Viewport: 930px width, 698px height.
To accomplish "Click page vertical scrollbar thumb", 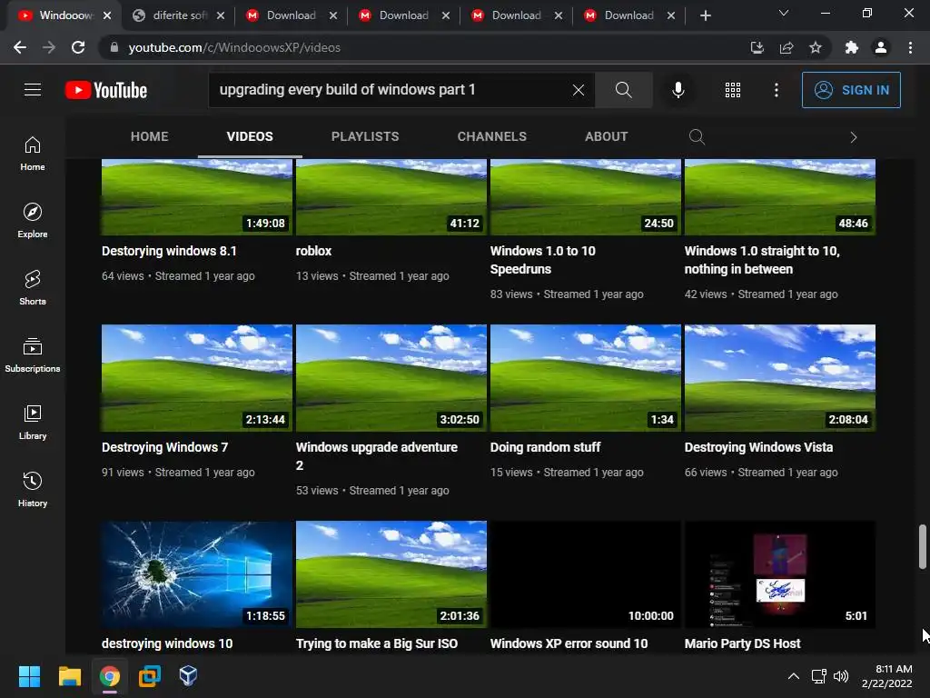I will point(923,546).
